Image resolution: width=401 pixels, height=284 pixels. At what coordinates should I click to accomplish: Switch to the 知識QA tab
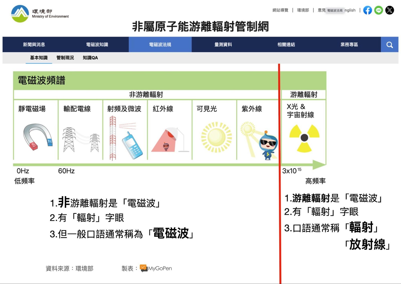tap(90, 58)
